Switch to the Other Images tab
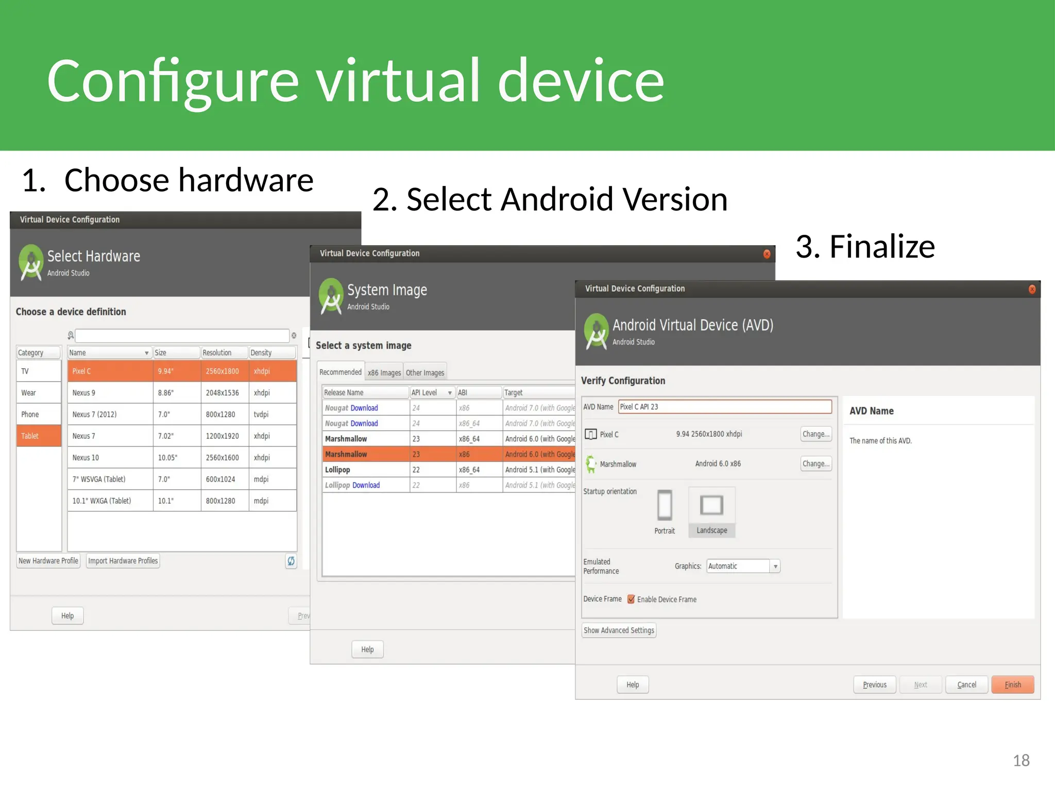This screenshot has height=791, width=1055. pos(425,372)
